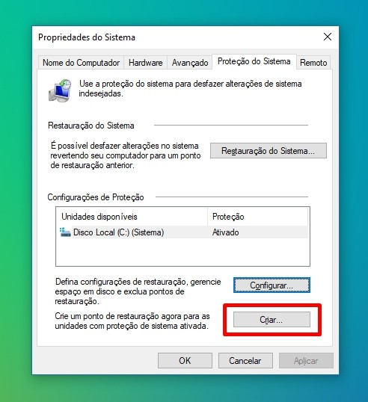Create restore point with Criar button
The image size is (368, 402).
272,320
